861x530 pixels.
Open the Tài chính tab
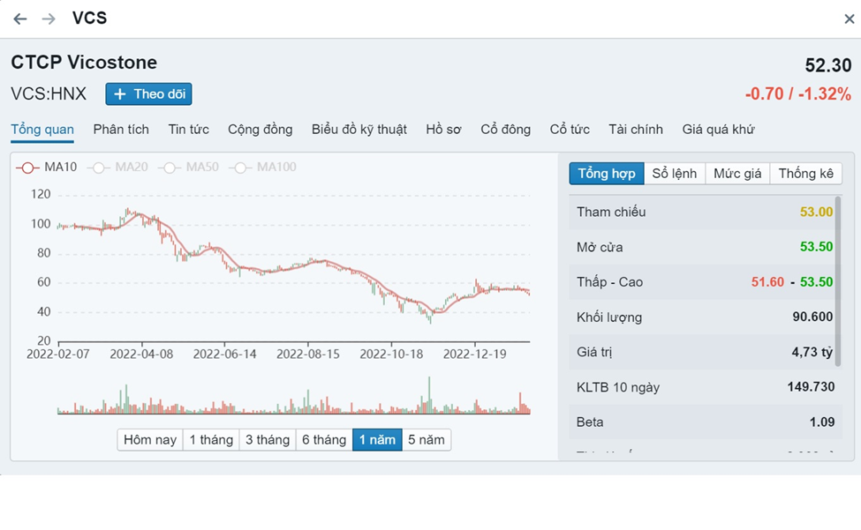click(635, 130)
